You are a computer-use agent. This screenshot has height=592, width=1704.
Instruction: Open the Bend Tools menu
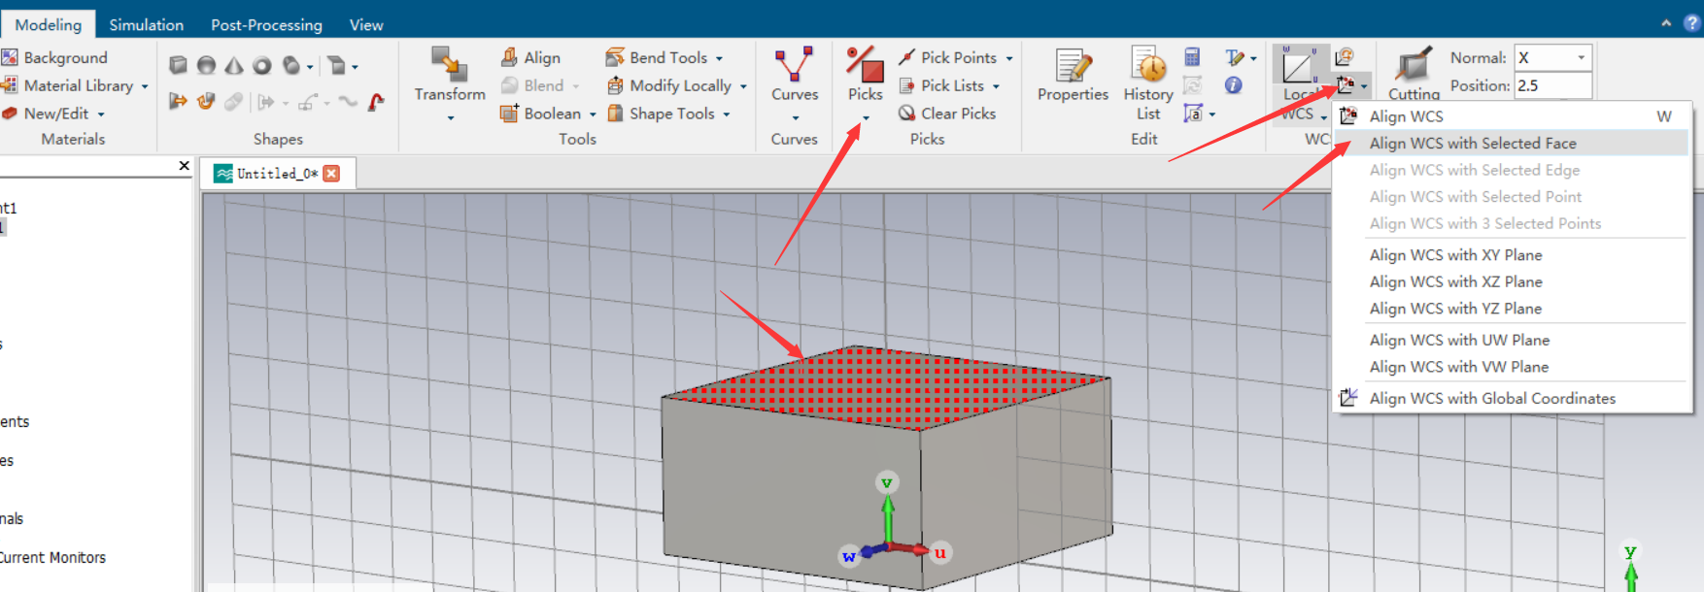point(665,57)
